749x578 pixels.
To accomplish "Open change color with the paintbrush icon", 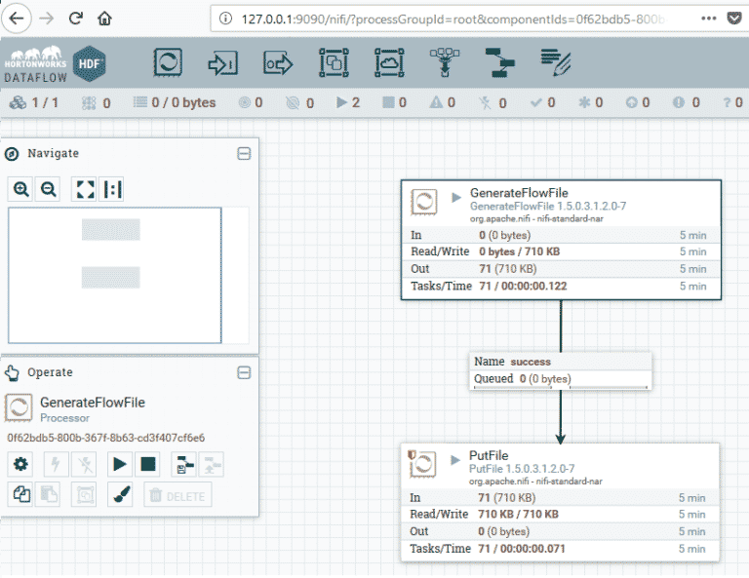I will pyautogui.click(x=121, y=494).
